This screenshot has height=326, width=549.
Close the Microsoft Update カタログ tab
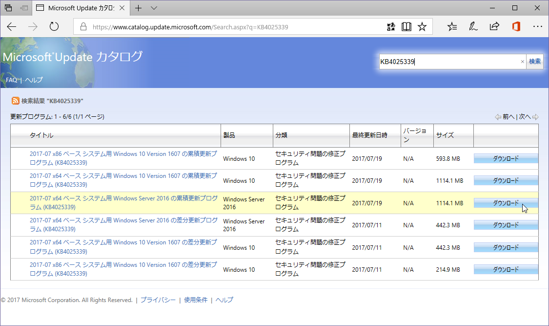122,8
